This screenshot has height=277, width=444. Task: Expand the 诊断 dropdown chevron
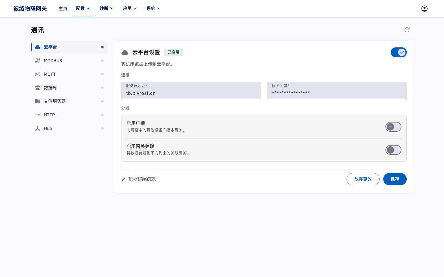112,9
